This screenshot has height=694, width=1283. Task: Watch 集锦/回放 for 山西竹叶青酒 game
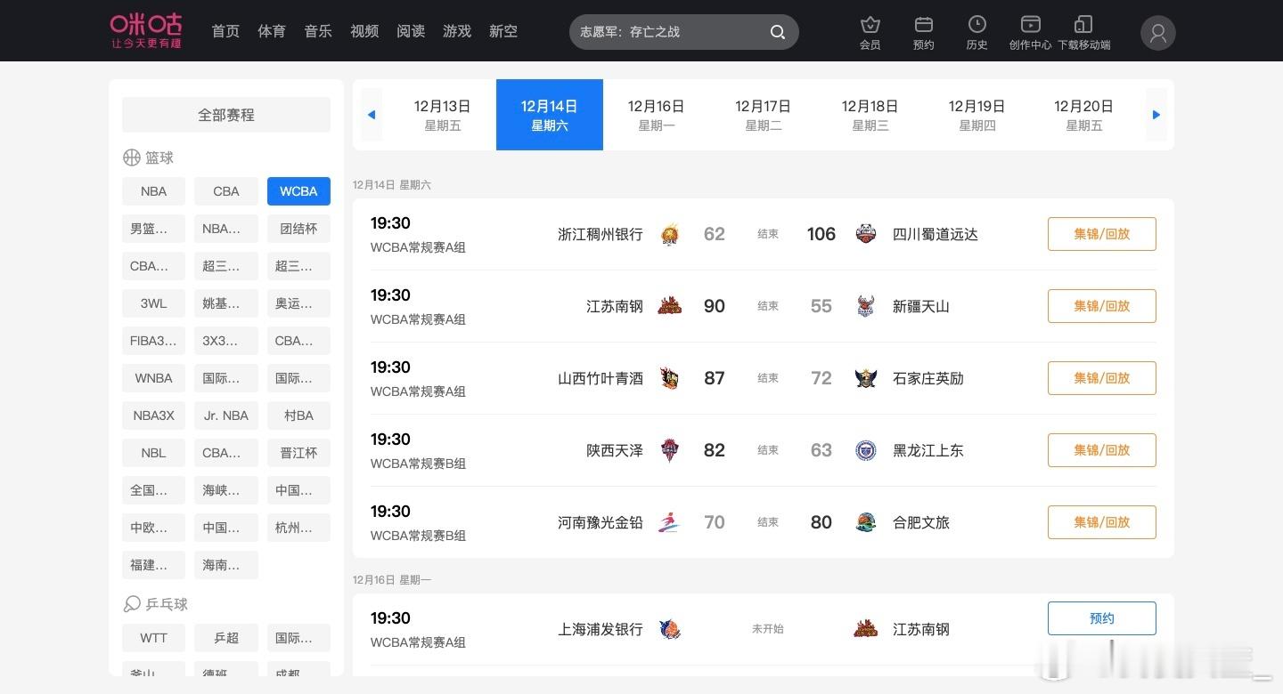pyautogui.click(x=1102, y=378)
